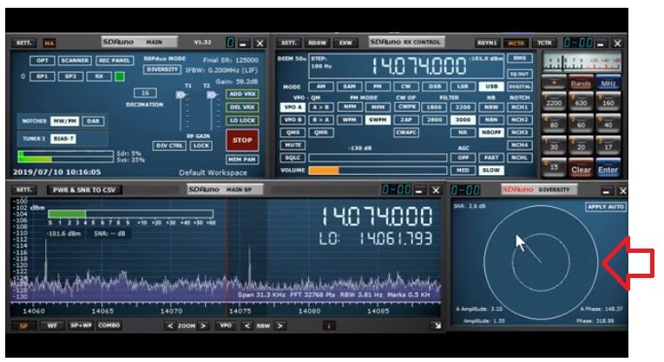Open MEM PAN memory panel
Image resolution: width=664 pixels, height=362 pixels.
pos(242,159)
